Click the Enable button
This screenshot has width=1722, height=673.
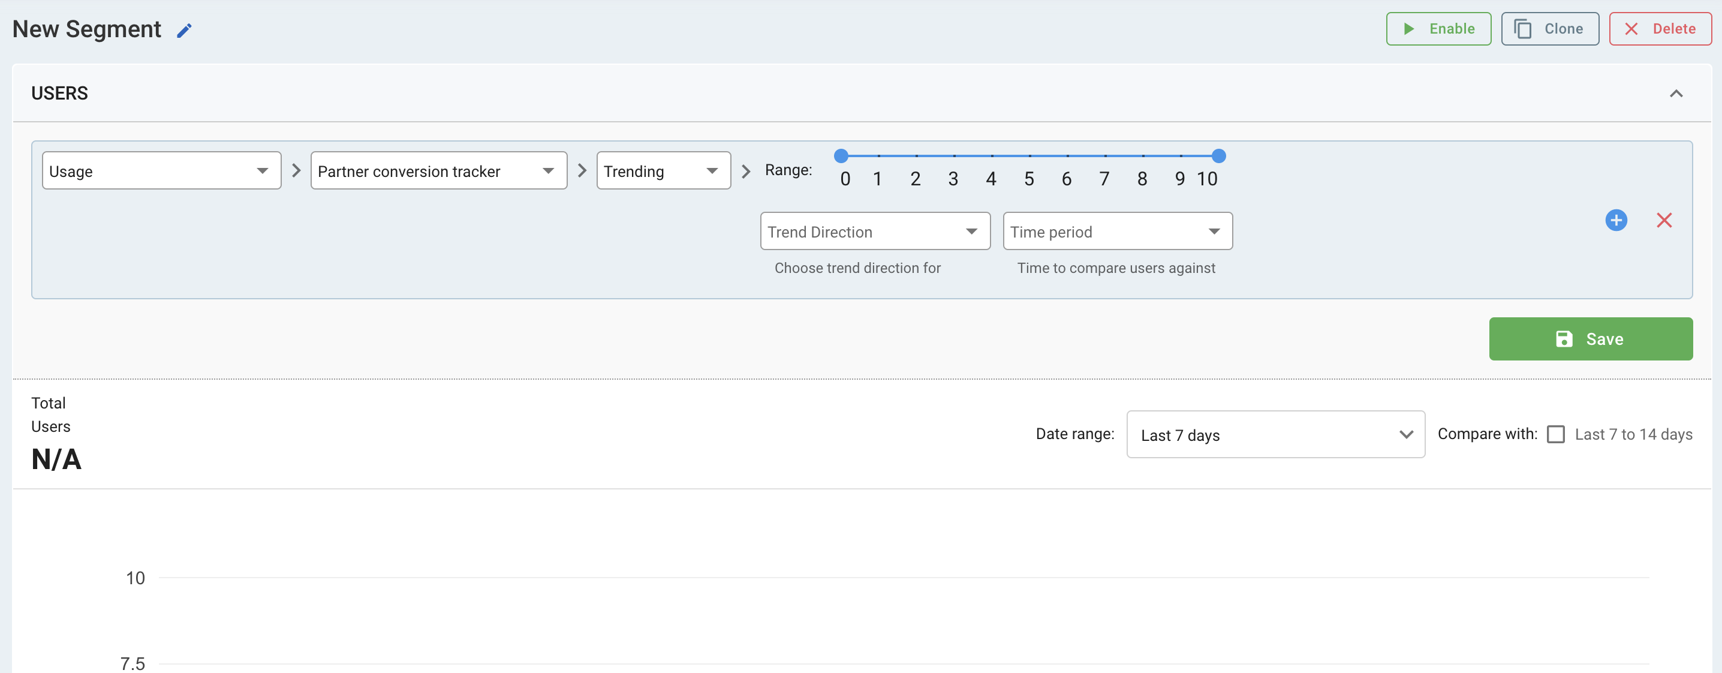click(x=1438, y=29)
